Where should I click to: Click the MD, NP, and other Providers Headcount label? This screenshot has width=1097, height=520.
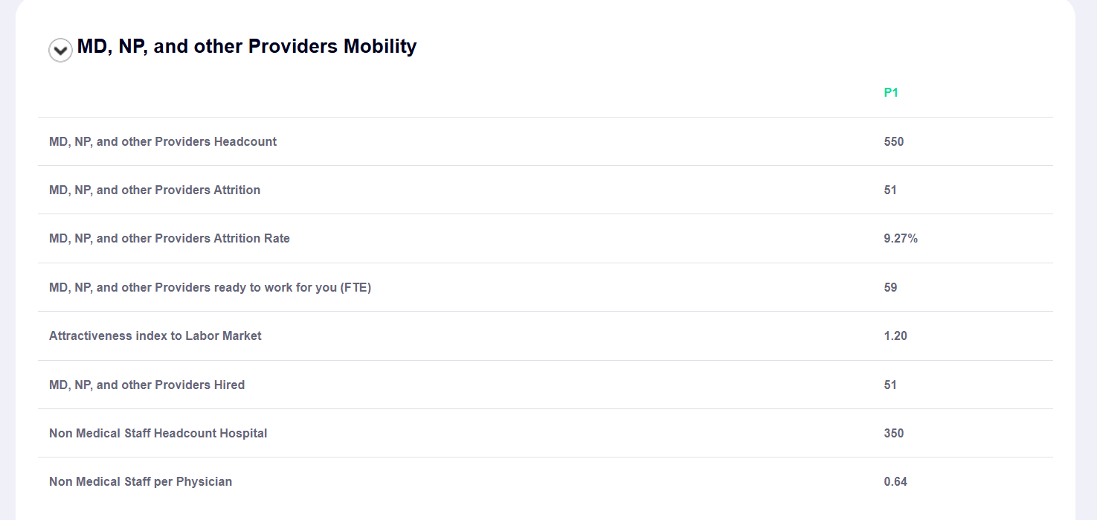(x=162, y=141)
